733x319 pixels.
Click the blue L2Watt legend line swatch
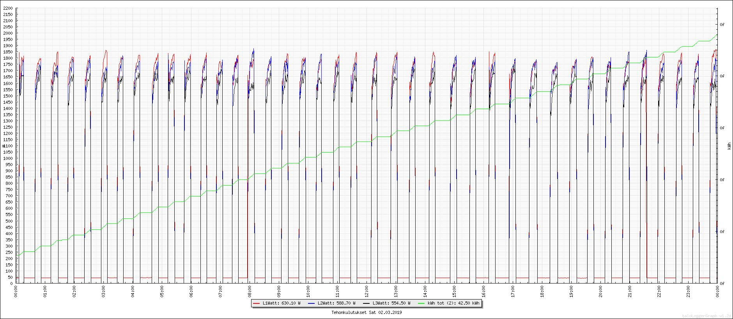pyautogui.click(x=311, y=303)
